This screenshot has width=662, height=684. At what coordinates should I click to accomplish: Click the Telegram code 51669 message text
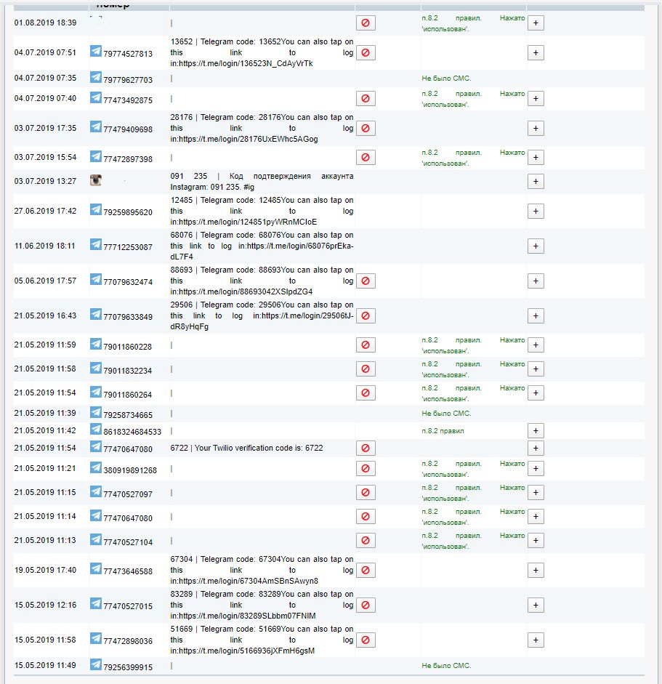(x=262, y=640)
